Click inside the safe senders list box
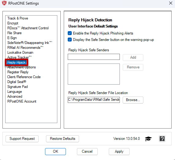Viewport: 175px width, 160px height. coord(94,74)
